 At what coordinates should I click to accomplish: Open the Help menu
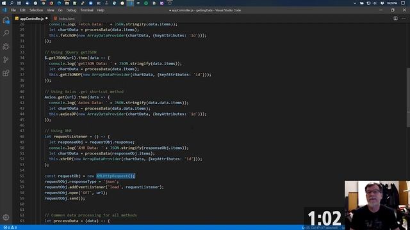coord(101,10)
